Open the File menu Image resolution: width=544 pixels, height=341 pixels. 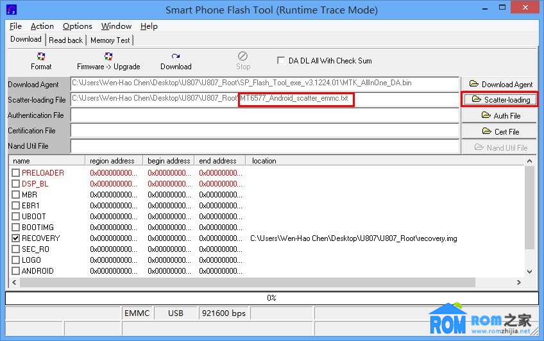(x=15, y=26)
